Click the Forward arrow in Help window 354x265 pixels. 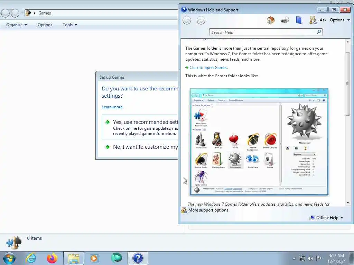[201, 20]
